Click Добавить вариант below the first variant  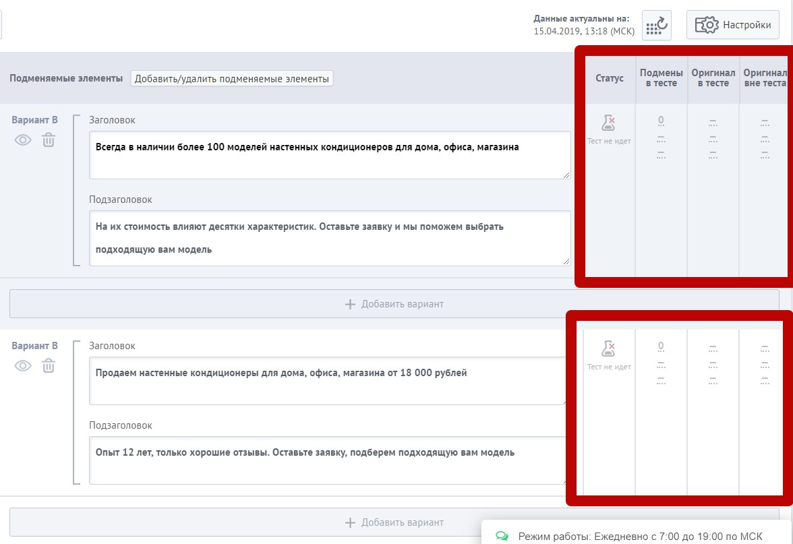click(x=394, y=304)
